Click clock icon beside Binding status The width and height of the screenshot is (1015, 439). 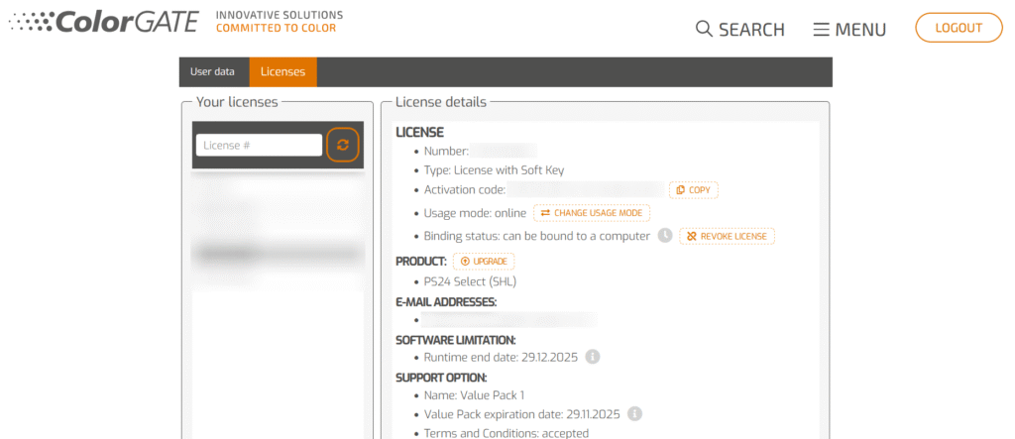point(665,236)
